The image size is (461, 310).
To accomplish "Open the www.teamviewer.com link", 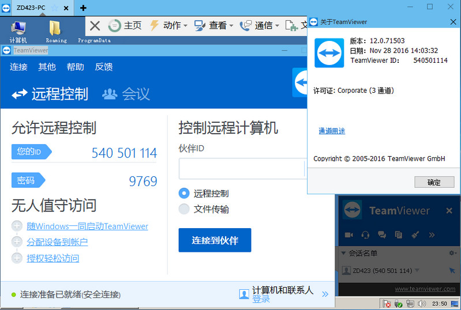I will tap(425, 289).
